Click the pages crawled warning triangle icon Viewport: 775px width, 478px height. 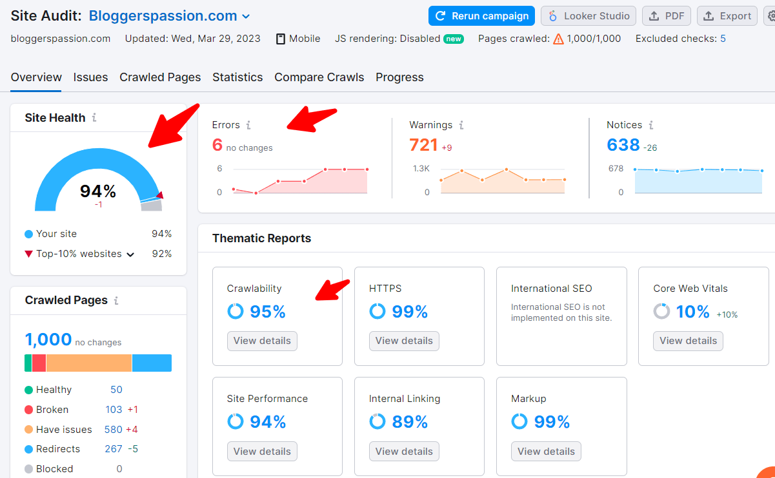pyautogui.click(x=559, y=39)
